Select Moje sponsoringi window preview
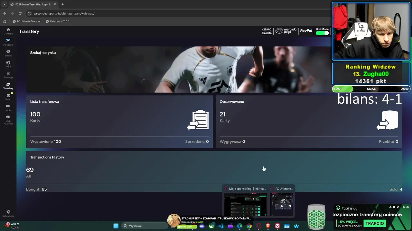The image size is (412, 231). pyautogui.click(x=245, y=201)
